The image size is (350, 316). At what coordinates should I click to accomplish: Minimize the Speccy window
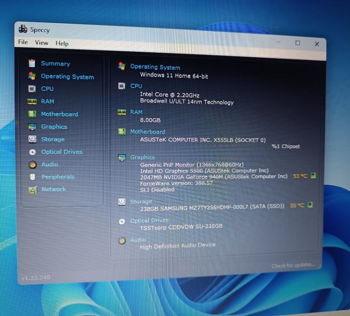[x=278, y=42]
